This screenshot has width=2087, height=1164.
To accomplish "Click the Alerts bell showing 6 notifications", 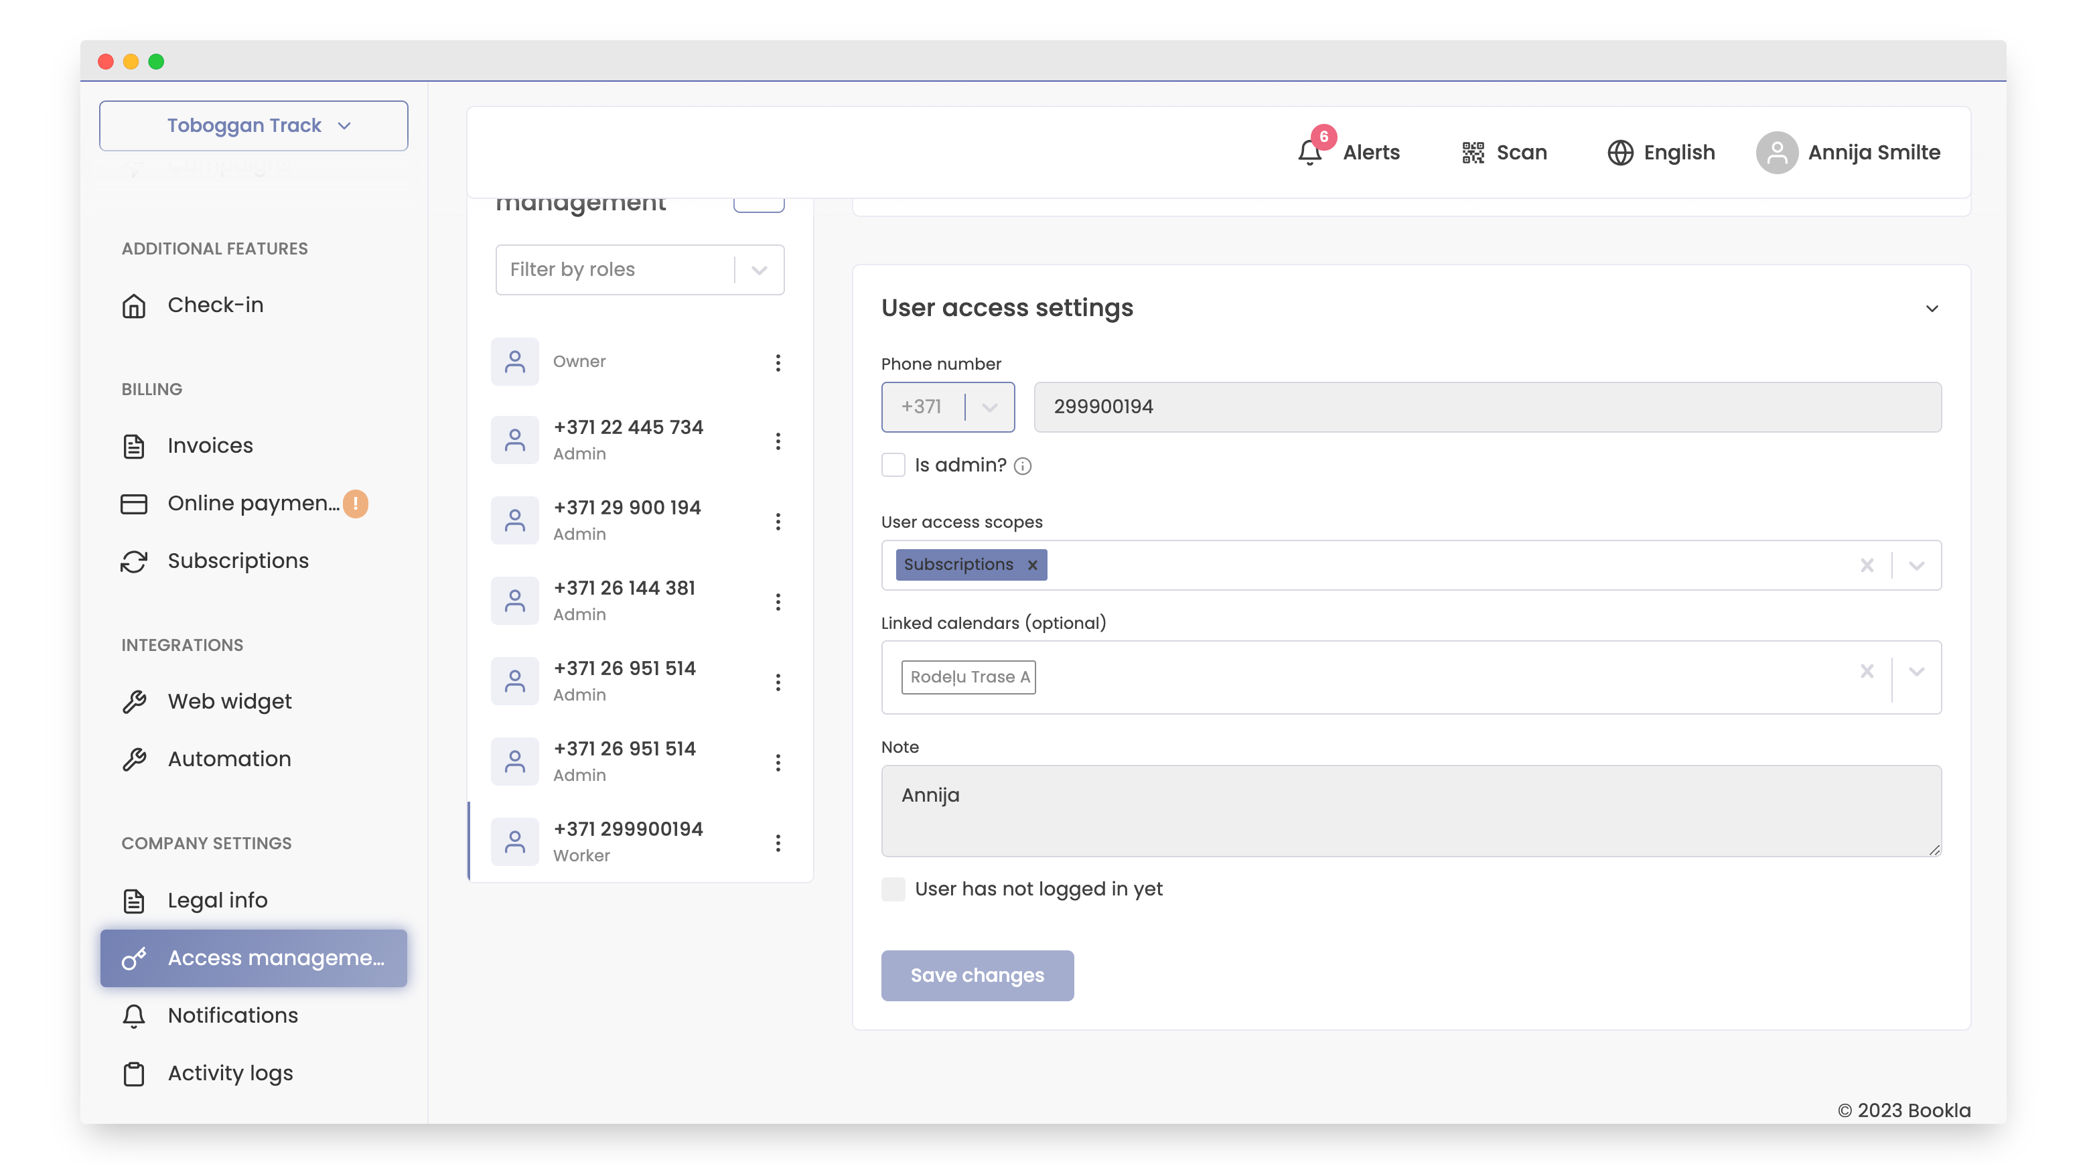I will pyautogui.click(x=1309, y=151).
